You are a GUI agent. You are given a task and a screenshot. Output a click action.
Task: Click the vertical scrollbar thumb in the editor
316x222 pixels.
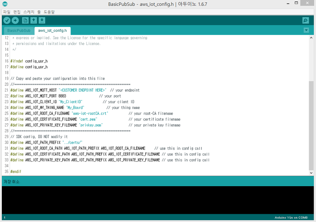[311, 125]
